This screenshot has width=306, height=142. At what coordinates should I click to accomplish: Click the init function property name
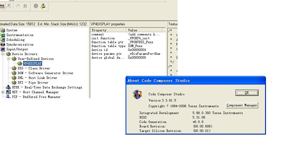(x=103, y=38)
